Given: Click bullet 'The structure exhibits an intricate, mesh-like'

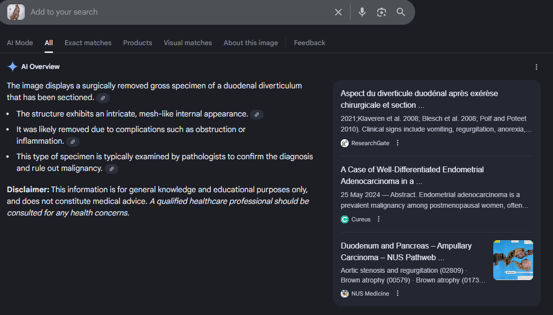Looking at the screenshot, I should click(x=132, y=114).
